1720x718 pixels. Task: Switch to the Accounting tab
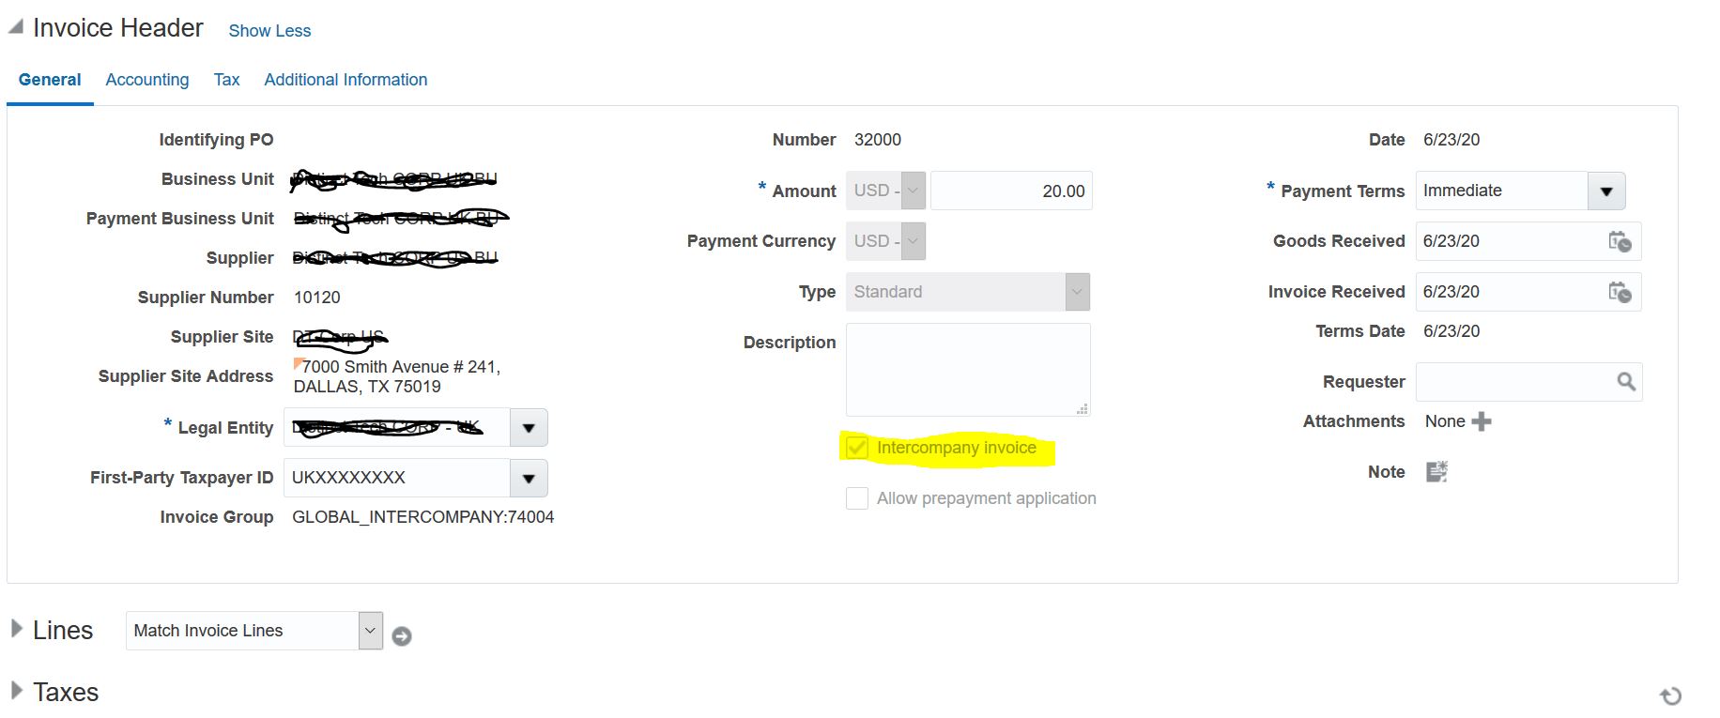click(x=146, y=80)
